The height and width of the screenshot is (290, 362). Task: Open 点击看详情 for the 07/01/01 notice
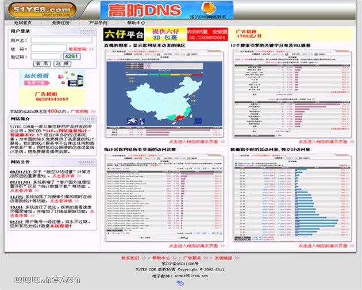pos(25,190)
